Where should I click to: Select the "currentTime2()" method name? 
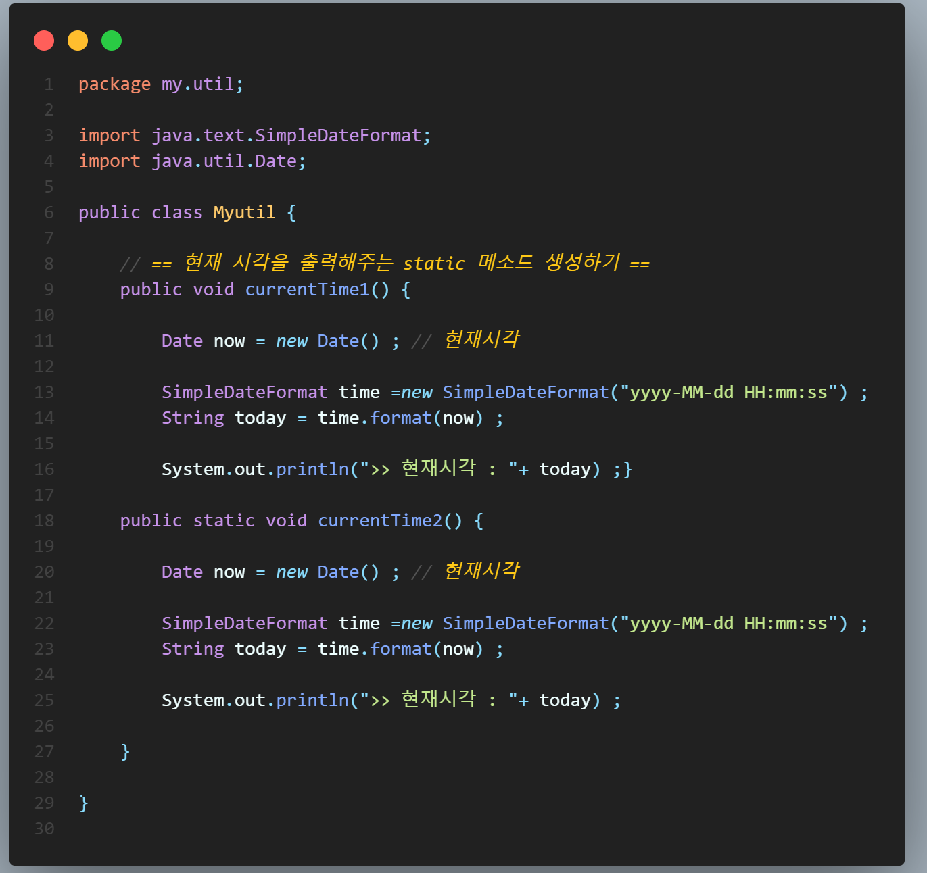tap(390, 521)
